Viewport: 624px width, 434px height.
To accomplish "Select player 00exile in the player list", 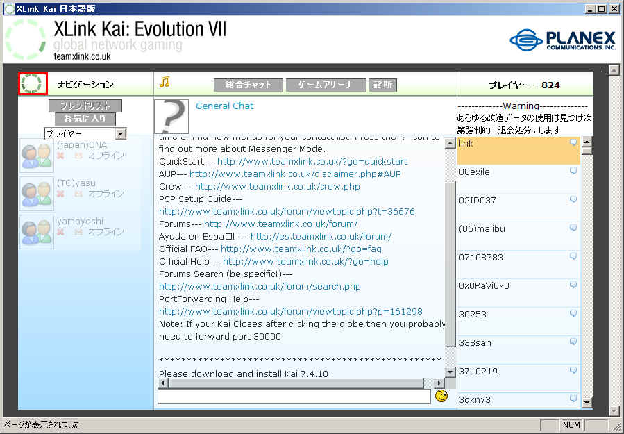I will click(518, 179).
